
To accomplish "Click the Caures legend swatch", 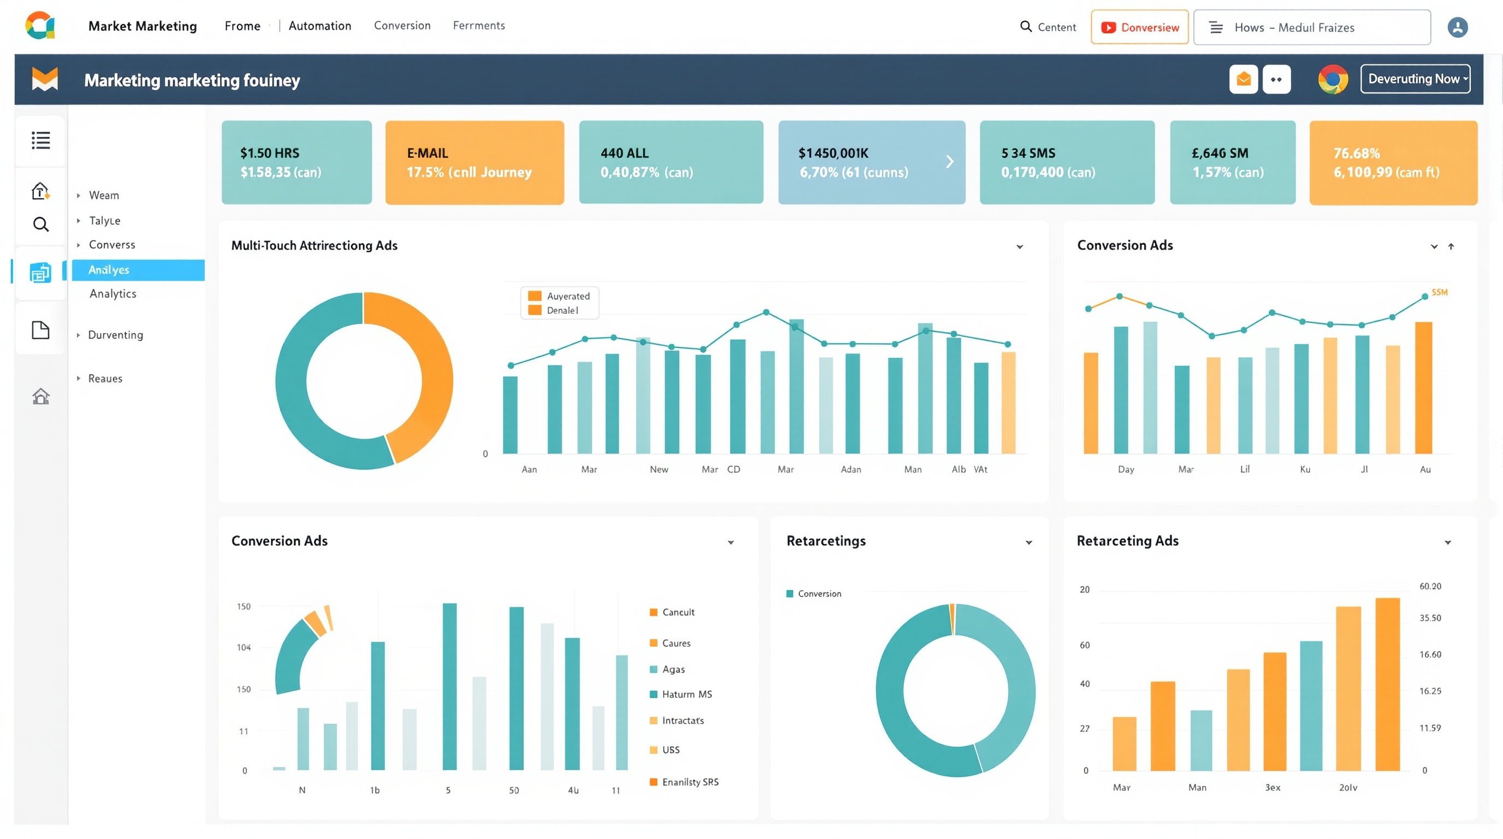I will (x=654, y=643).
